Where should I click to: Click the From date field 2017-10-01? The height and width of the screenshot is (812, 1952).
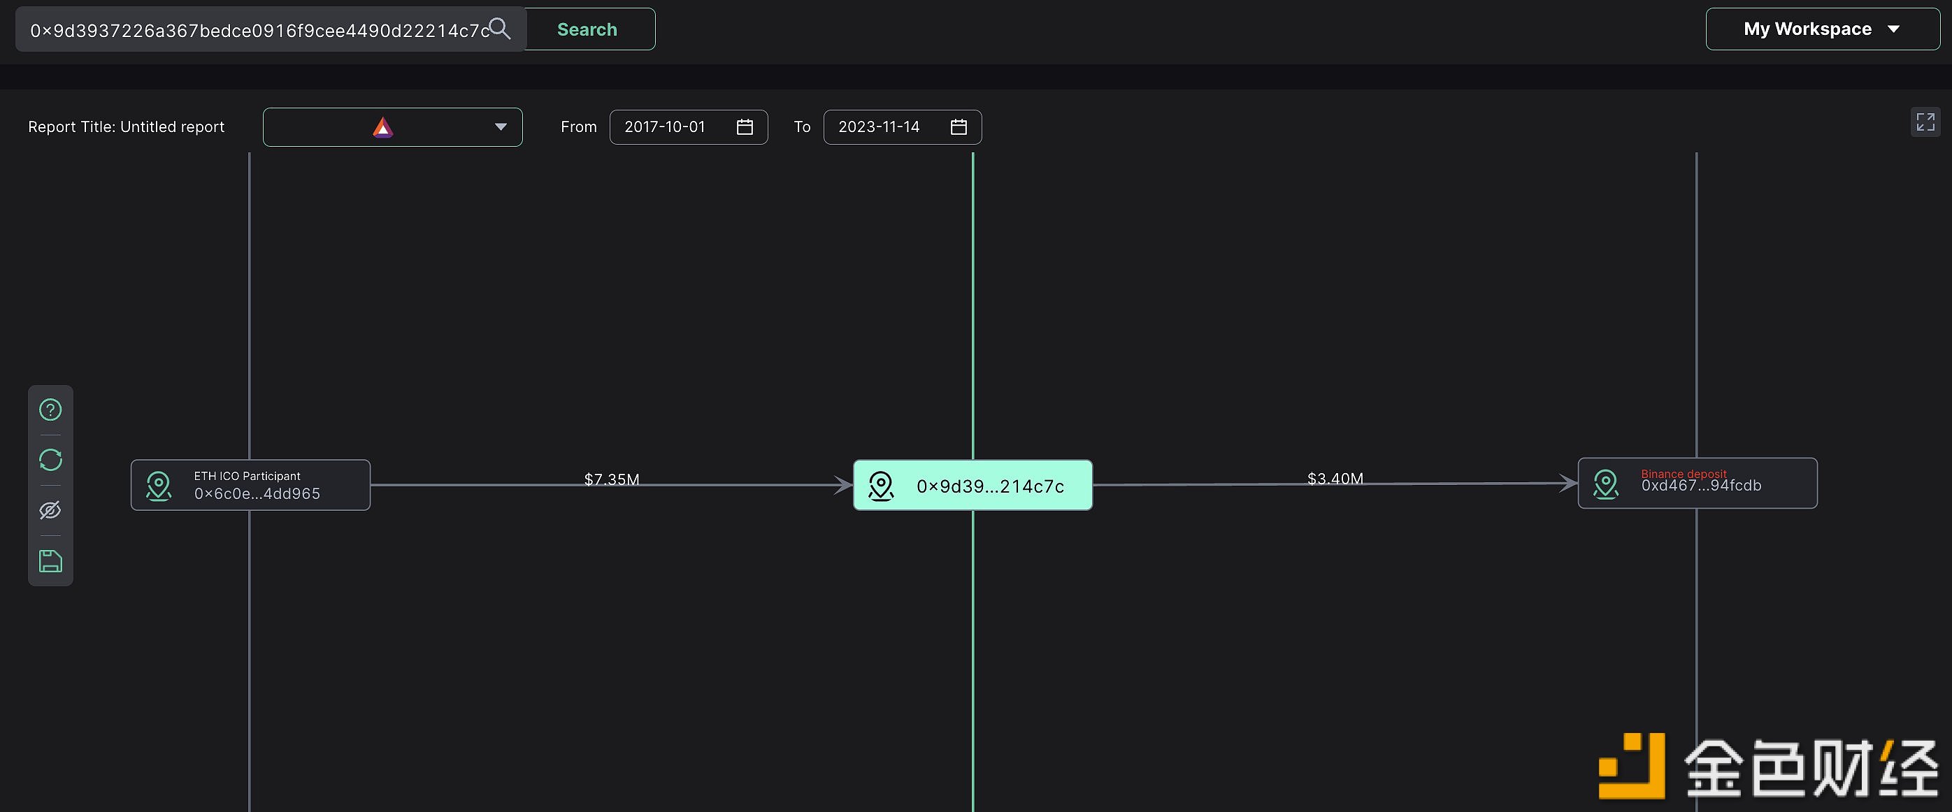click(688, 127)
